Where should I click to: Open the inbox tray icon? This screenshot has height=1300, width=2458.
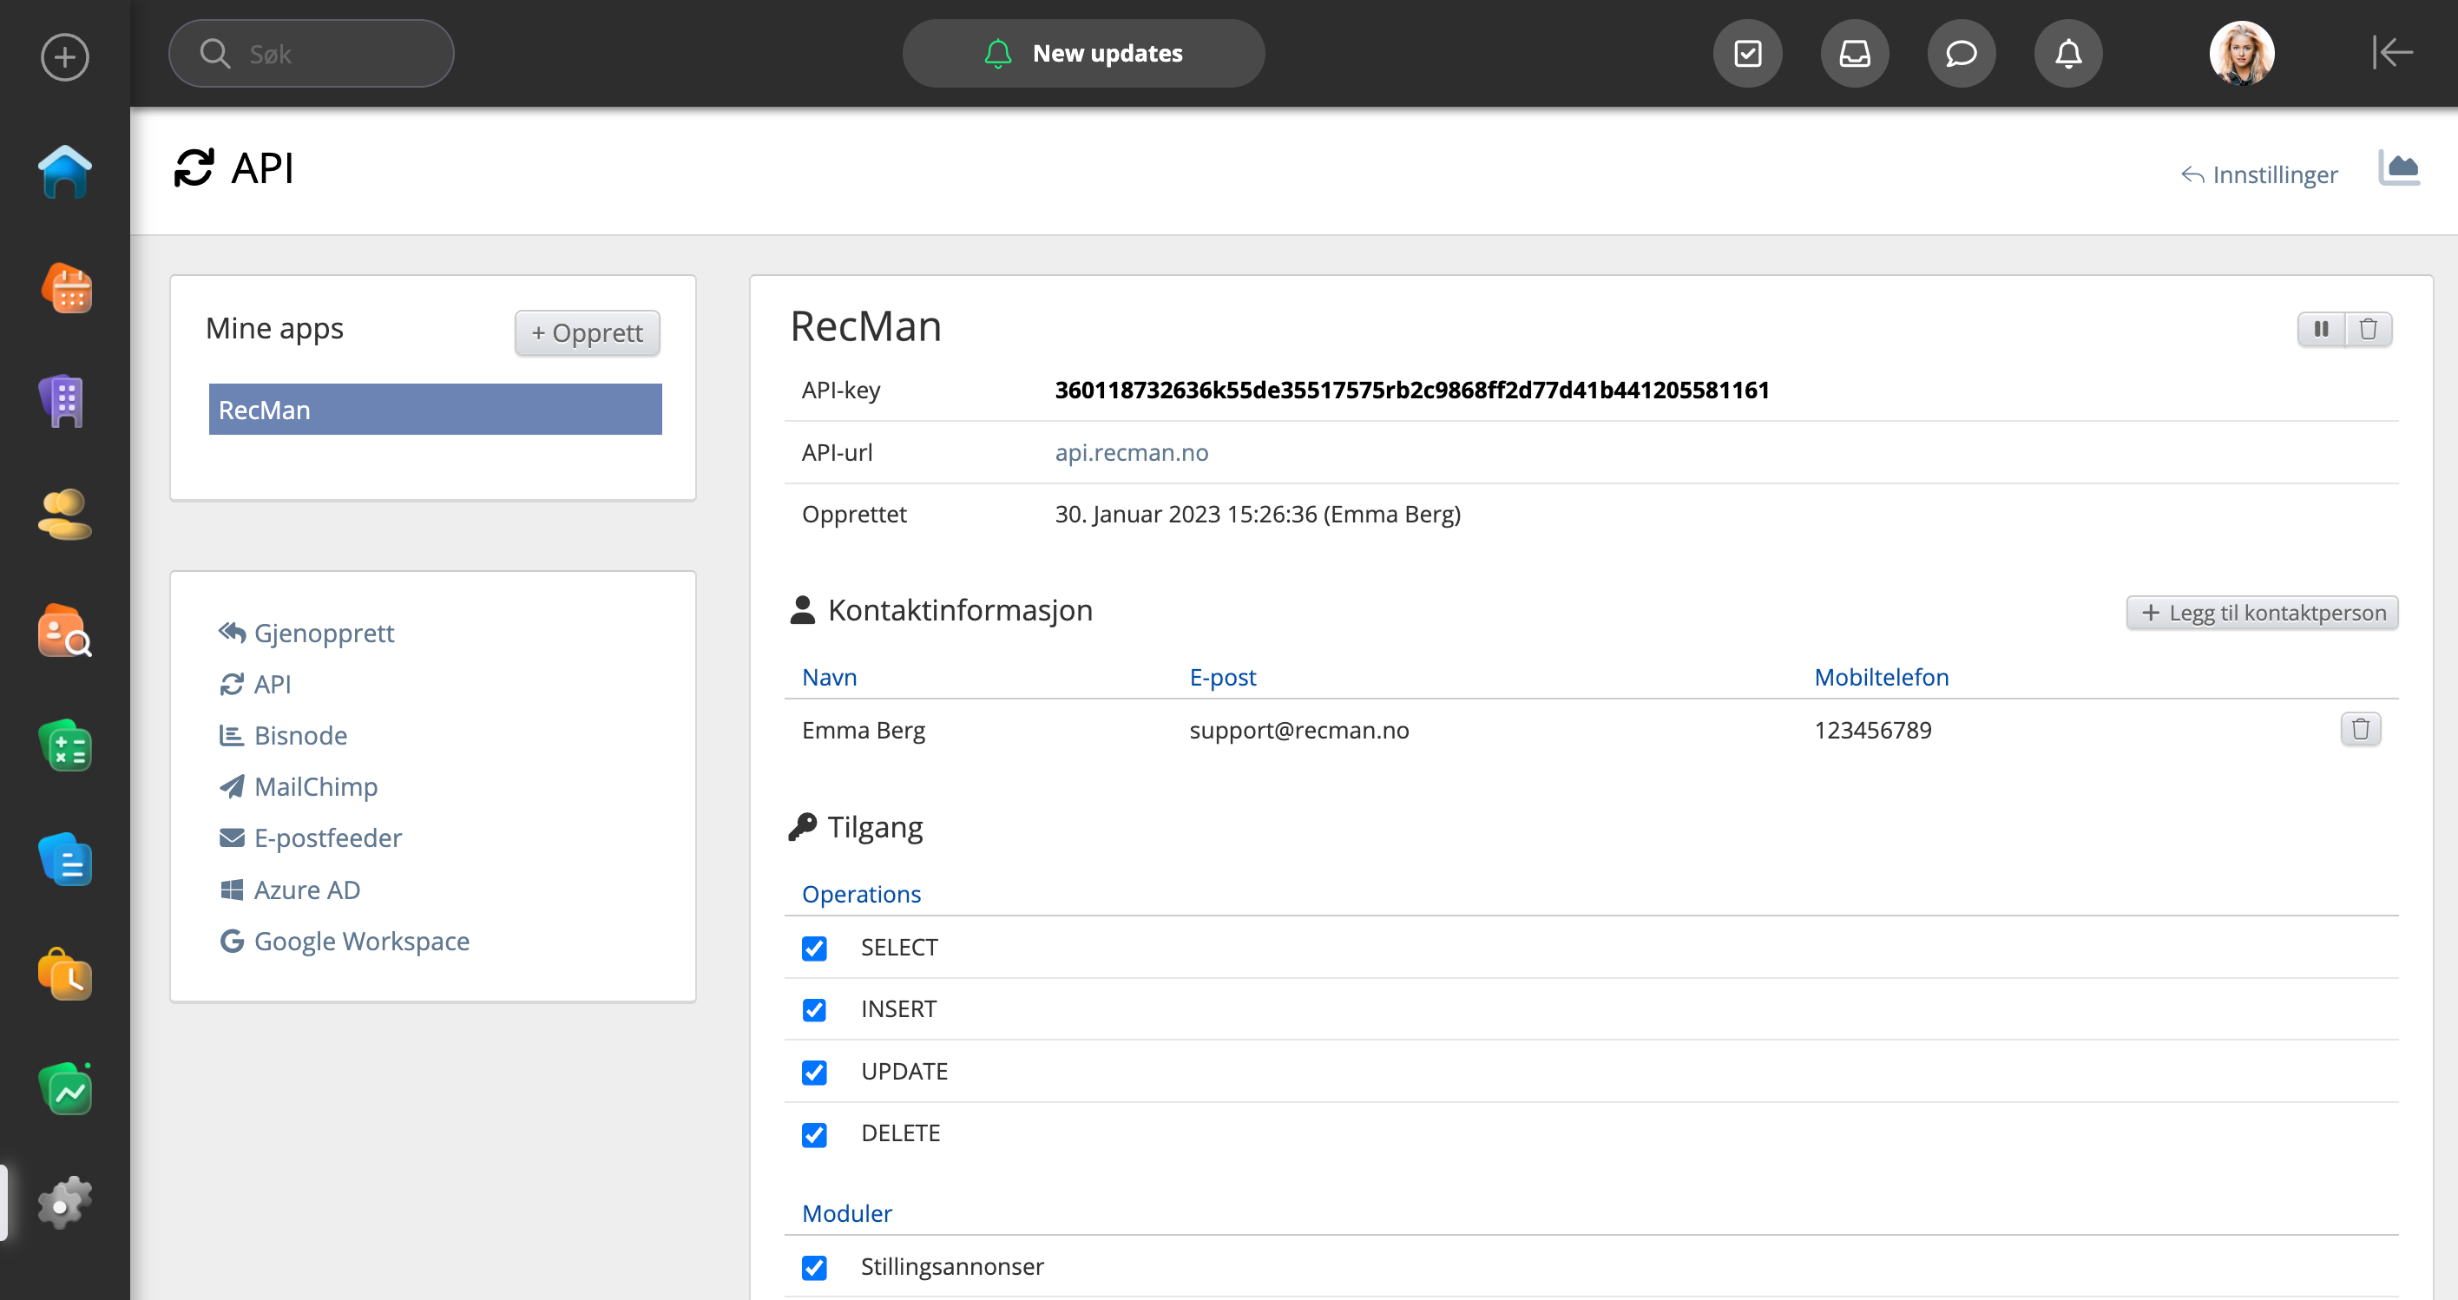tap(1854, 54)
